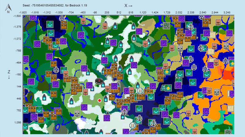The height and width of the screenshot is (137, 245).
Task: Select the topmost drowned face icon in the upper-left ocean
Action: click(x=51, y=25)
